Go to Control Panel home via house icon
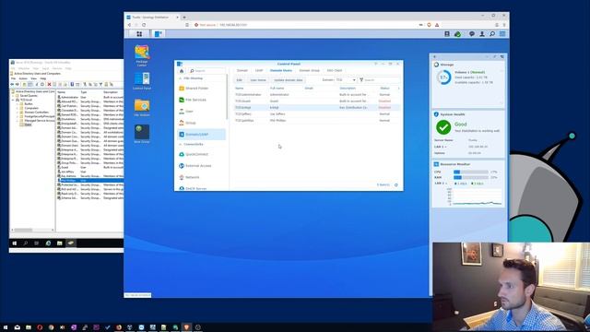Image resolution: width=590 pixels, height=332 pixels. 182,71
